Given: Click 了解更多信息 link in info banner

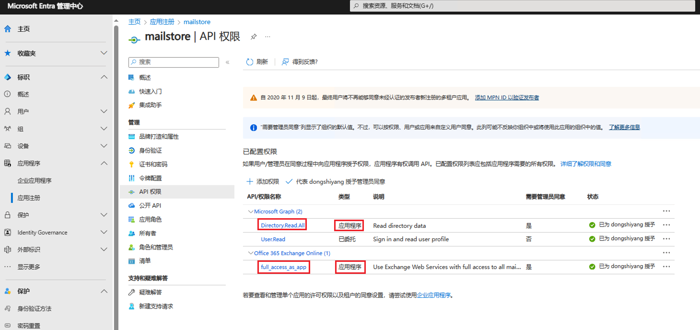Looking at the screenshot, I should 624,127.
